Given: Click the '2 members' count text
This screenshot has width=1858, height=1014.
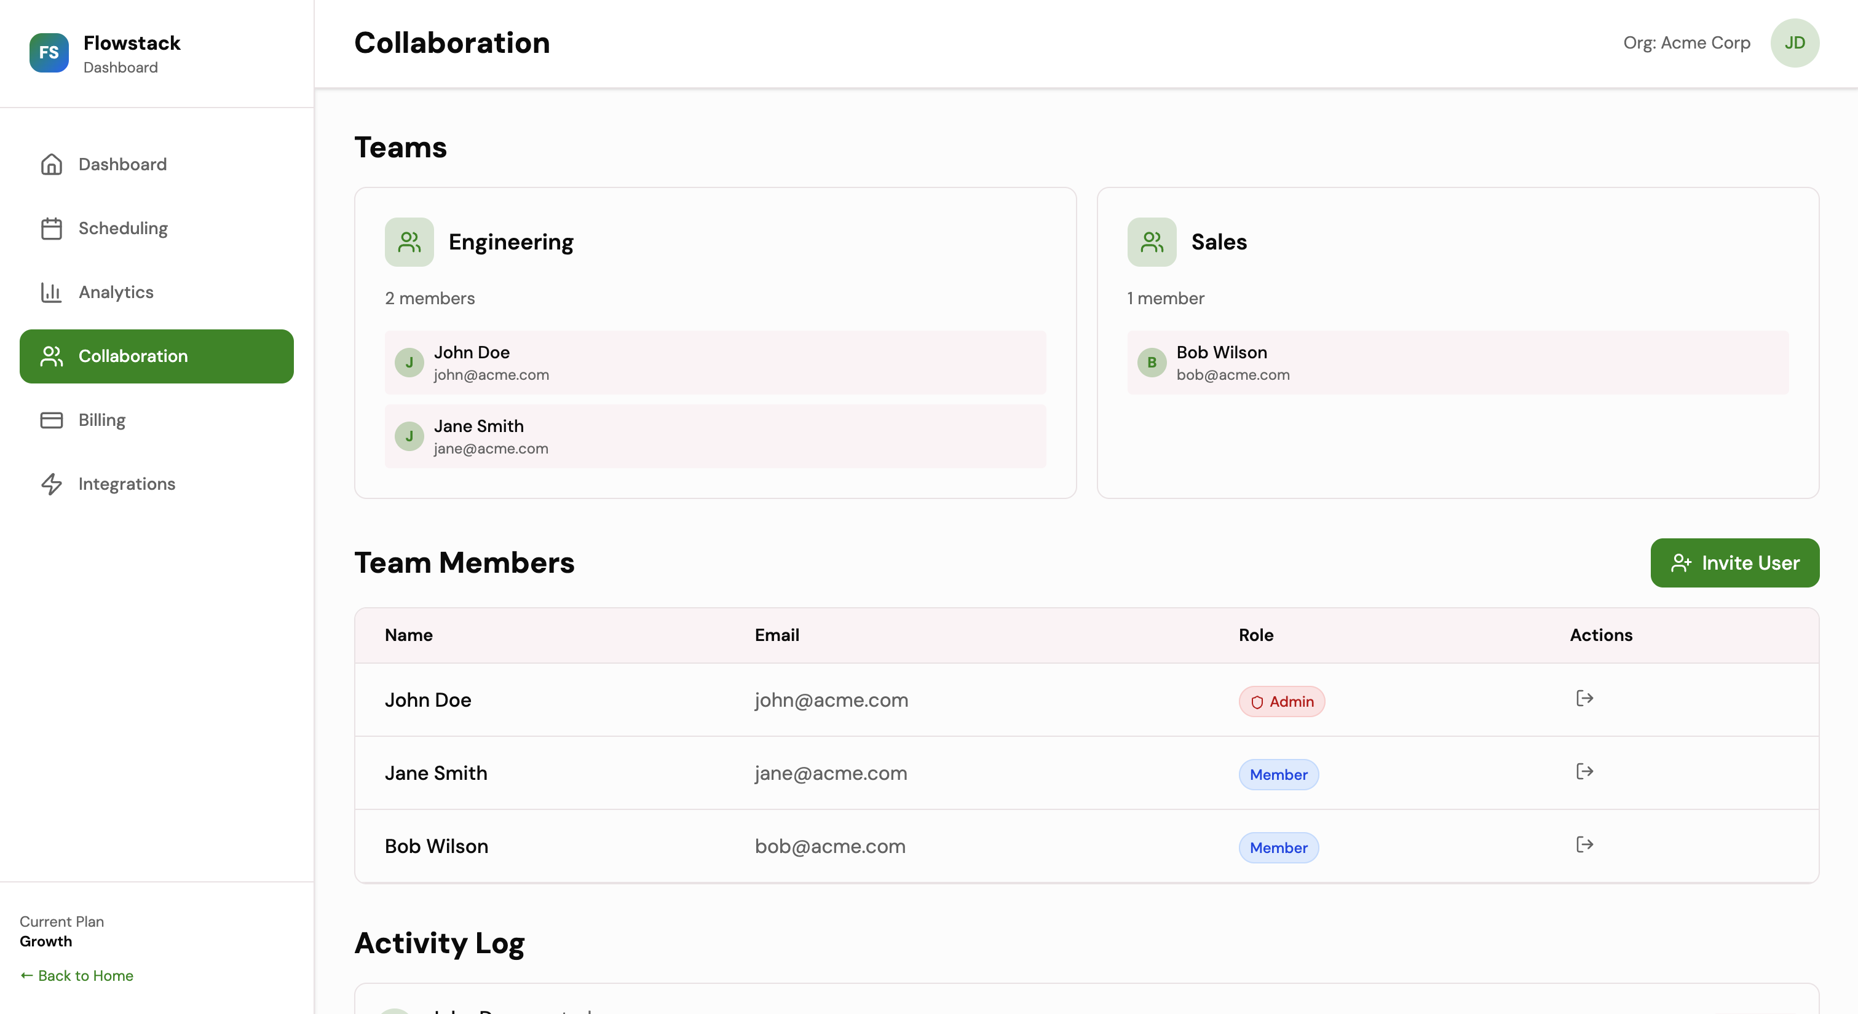Looking at the screenshot, I should [430, 299].
